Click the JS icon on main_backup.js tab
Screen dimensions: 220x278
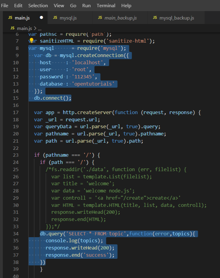tap(100, 17)
